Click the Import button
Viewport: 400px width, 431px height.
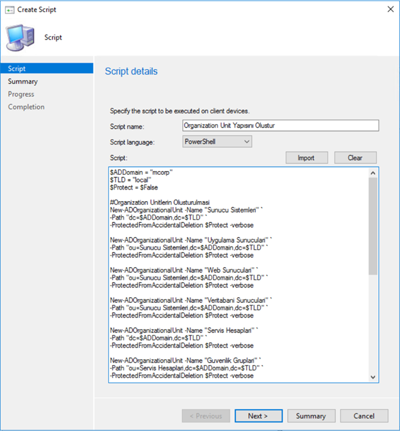point(307,158)
